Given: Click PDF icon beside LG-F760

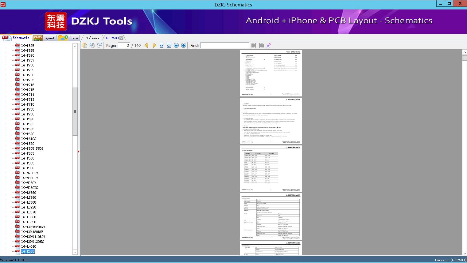Looking at the screenshot, I should pyautogui.click(x=17, y=75).
